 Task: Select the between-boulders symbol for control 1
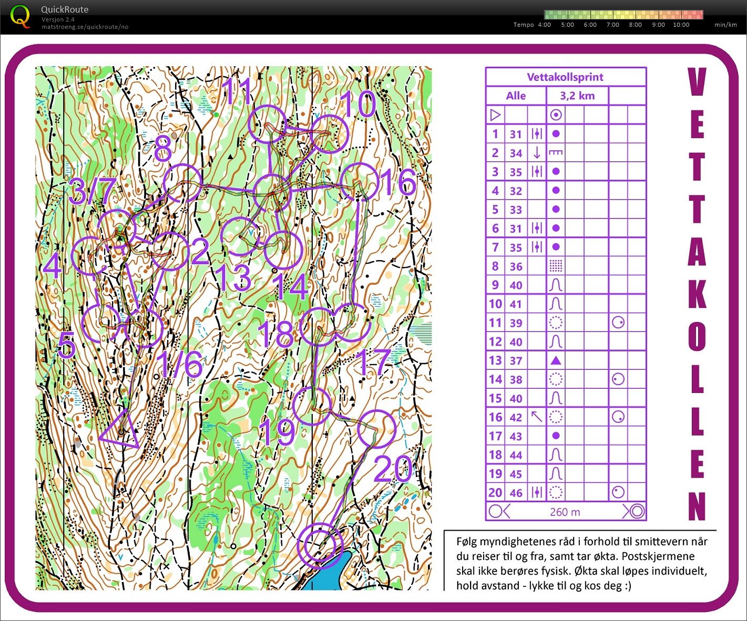(x=536, y=133)
